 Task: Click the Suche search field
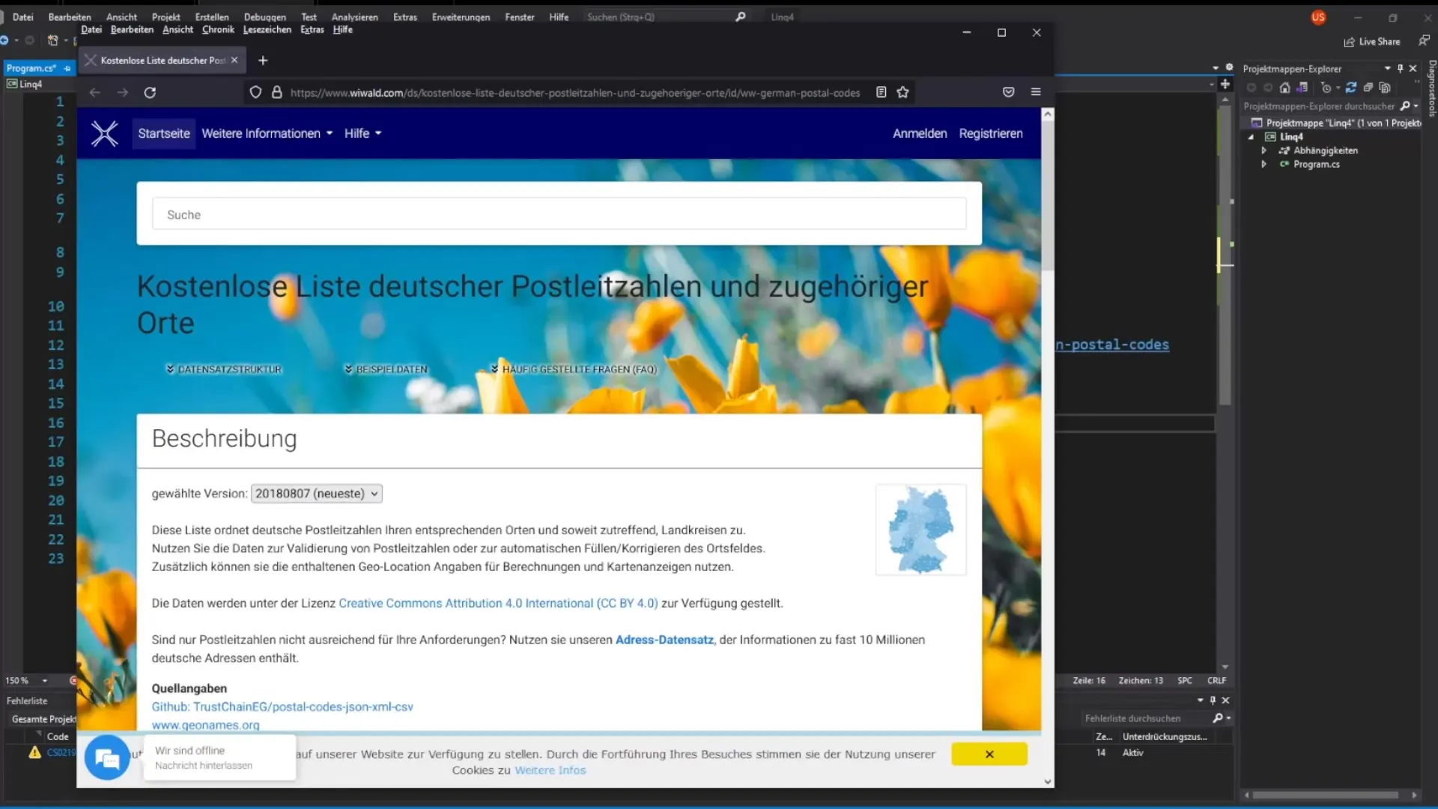(x=559, y=214)
